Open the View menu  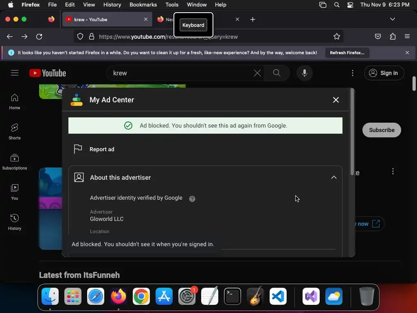point(89,5)
